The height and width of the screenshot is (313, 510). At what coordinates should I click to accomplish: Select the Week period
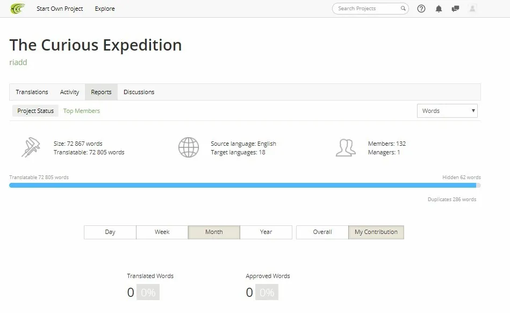click(162, 232)
